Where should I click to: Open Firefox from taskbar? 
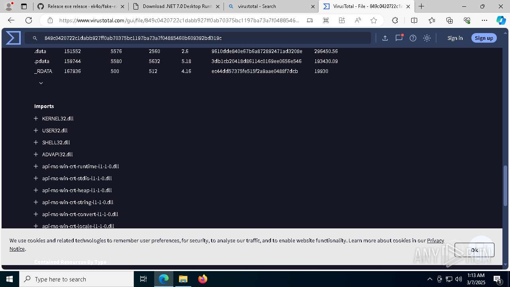pos(202,279)
